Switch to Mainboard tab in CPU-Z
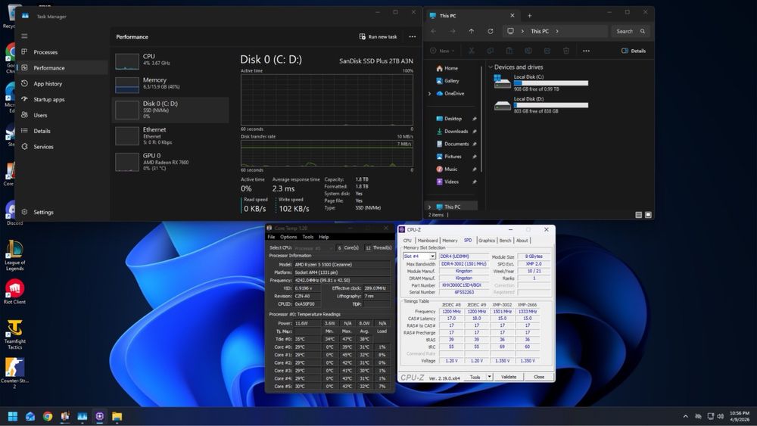Viewport: 757px width, 426px height. click(x=427, y=241)
